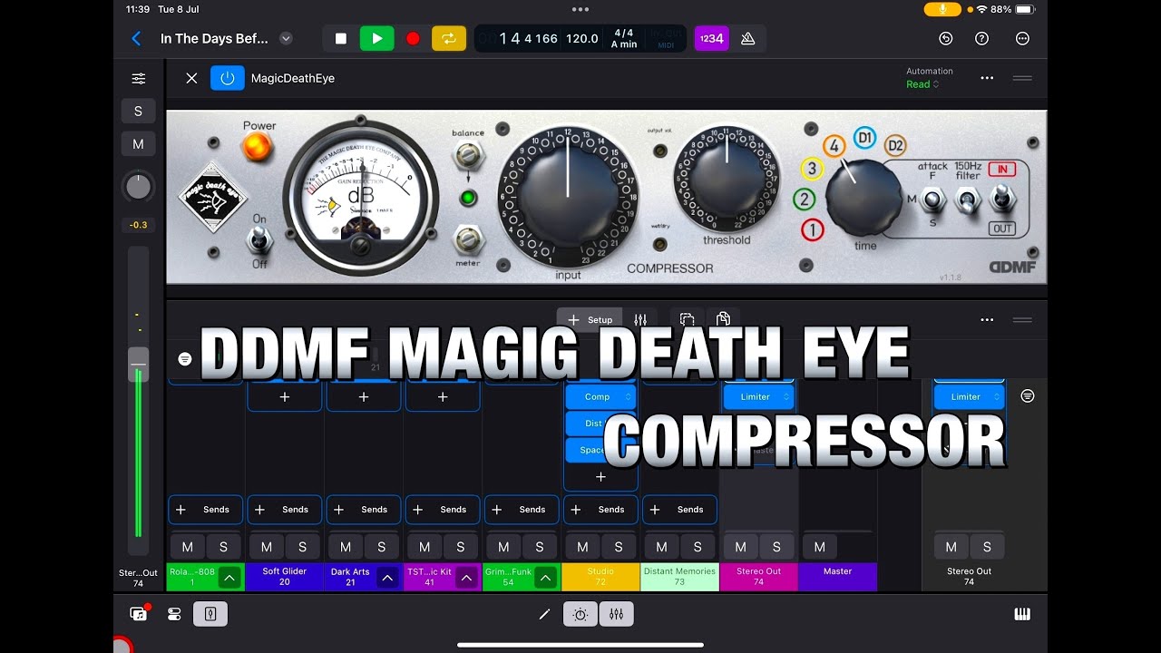1161x653 pixels.
Task: Open the help question mark icon
Action: tap(981, 38)
